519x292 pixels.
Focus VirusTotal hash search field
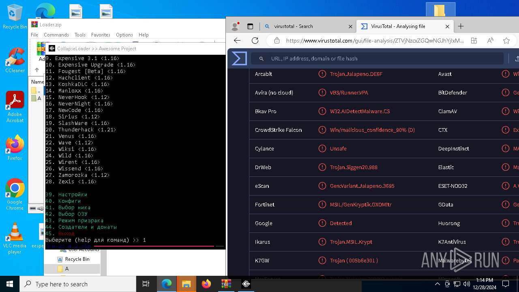tap(377, 58)
